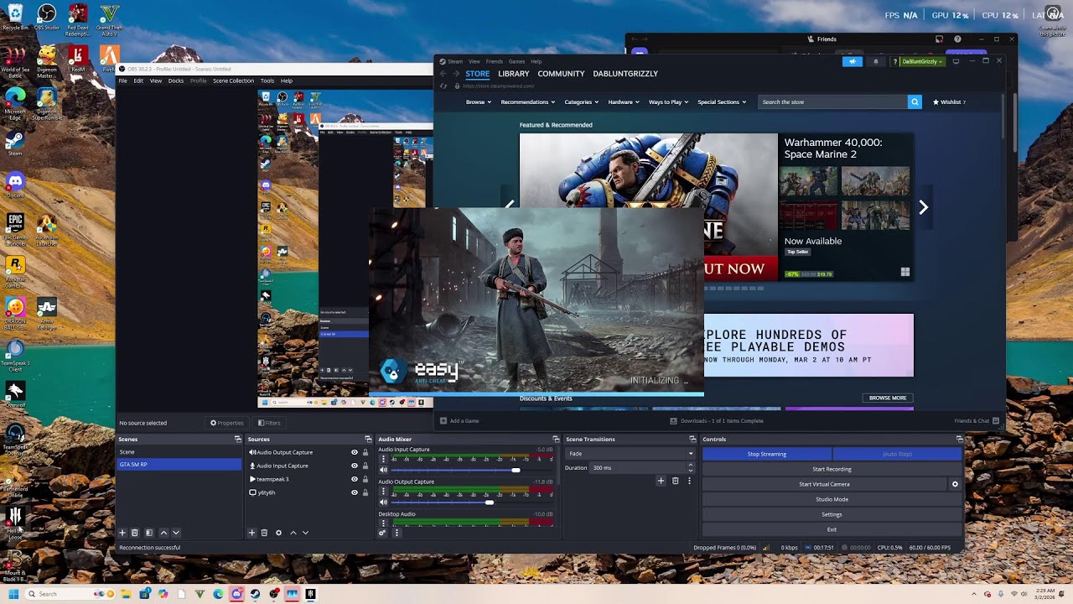Toggle lock on teamspeak 3 source
Viewport: 1073px width, 604px height.
365,479
